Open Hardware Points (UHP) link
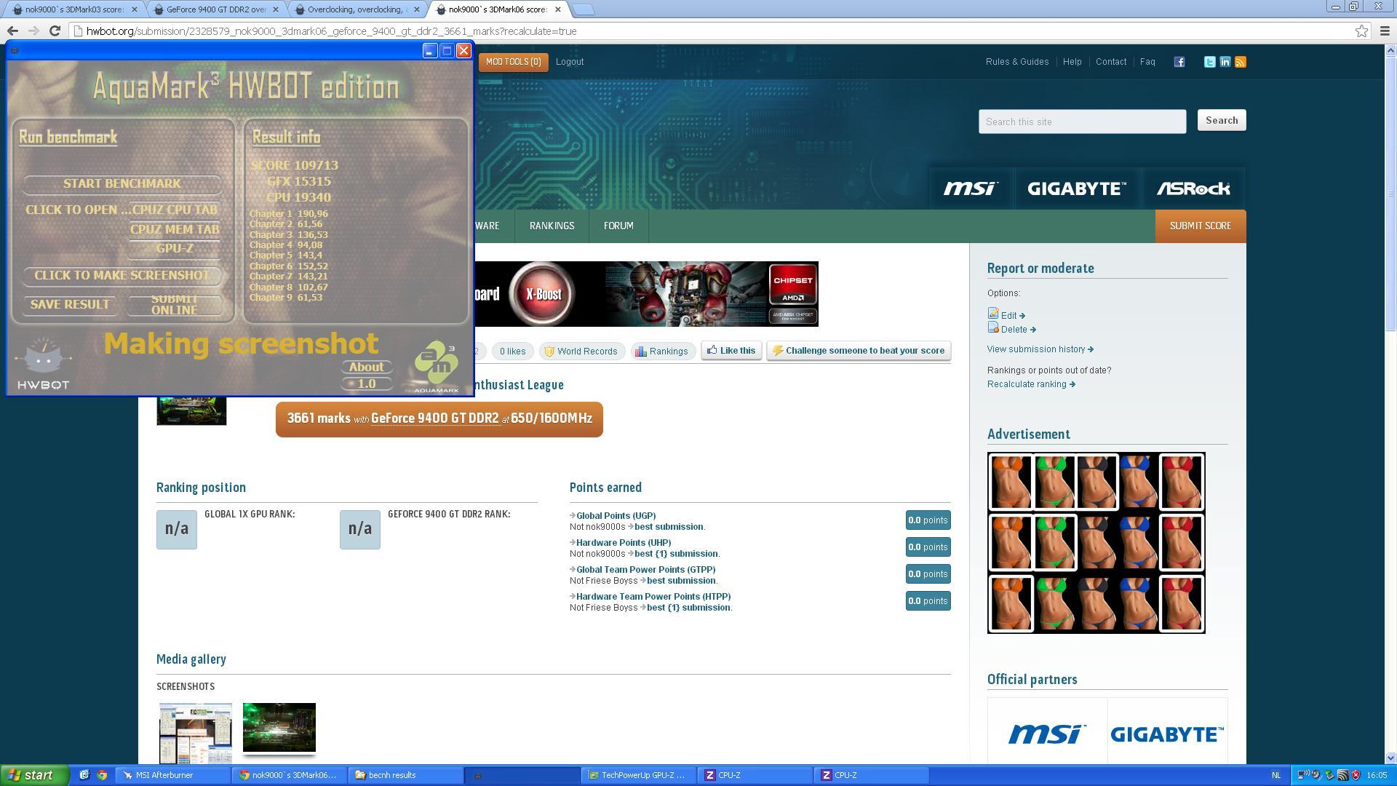Image resolution: width=1397 pixels, height=786 pixels. coord(624,542)
